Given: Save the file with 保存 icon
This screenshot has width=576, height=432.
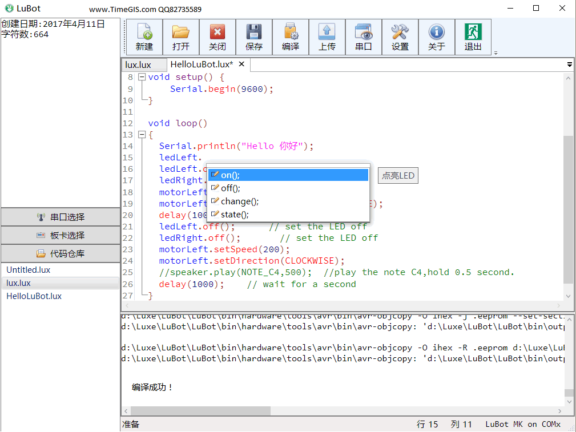Looking at the screenshot, I should [x=254, y=37].
